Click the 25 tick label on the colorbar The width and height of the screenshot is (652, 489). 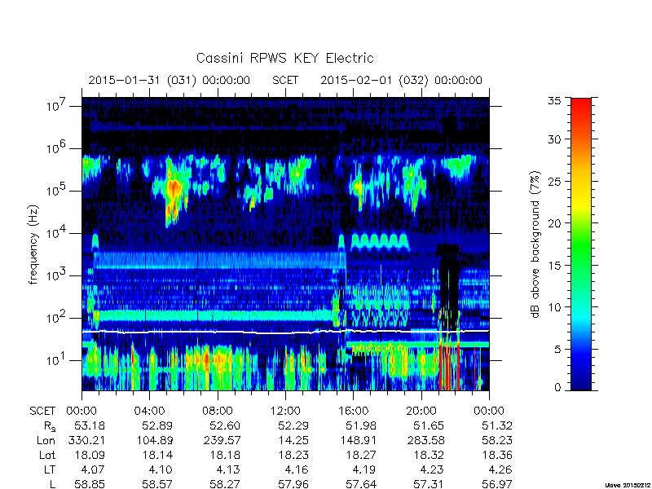point(554,181)
